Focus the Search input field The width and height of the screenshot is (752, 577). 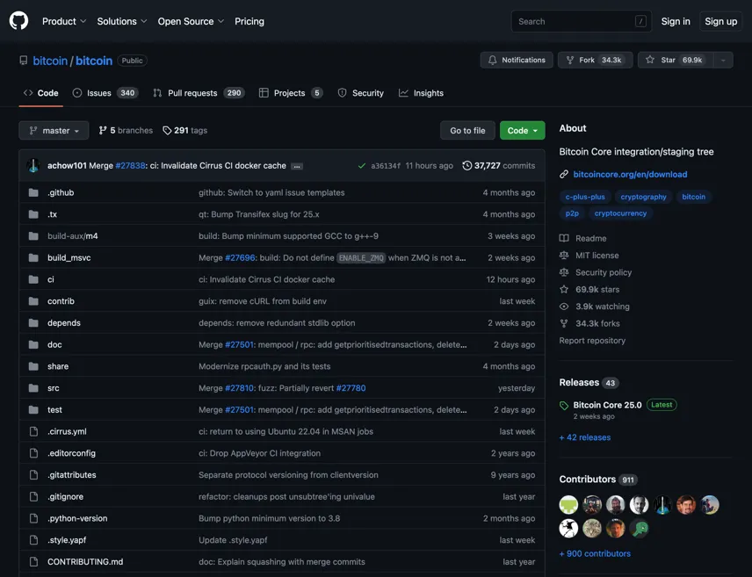[582, 21]
